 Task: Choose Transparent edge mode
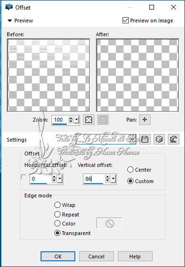(57, 233)
